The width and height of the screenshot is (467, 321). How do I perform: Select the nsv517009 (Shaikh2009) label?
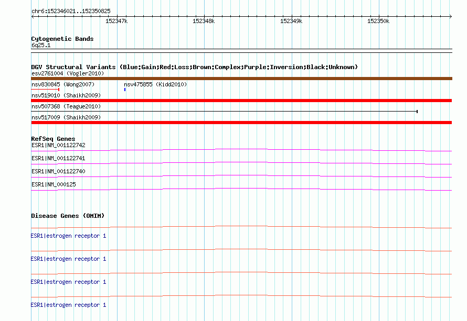coord(66,117)
